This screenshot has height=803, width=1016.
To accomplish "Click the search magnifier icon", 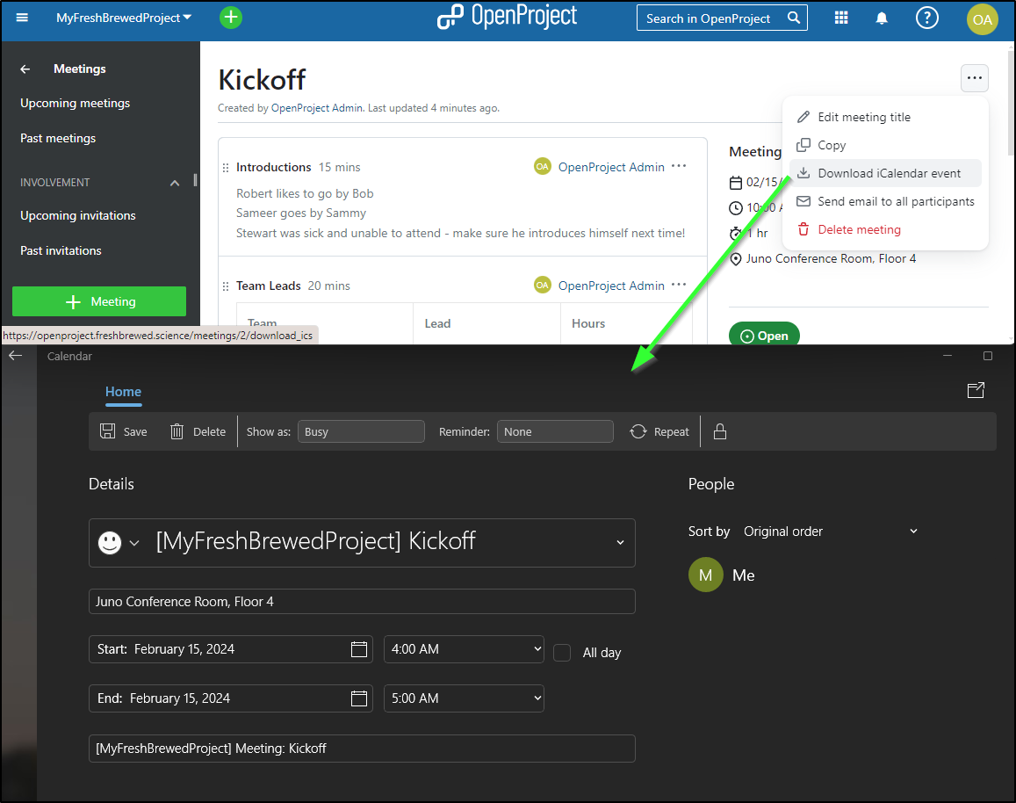I will tap(794, 18).
